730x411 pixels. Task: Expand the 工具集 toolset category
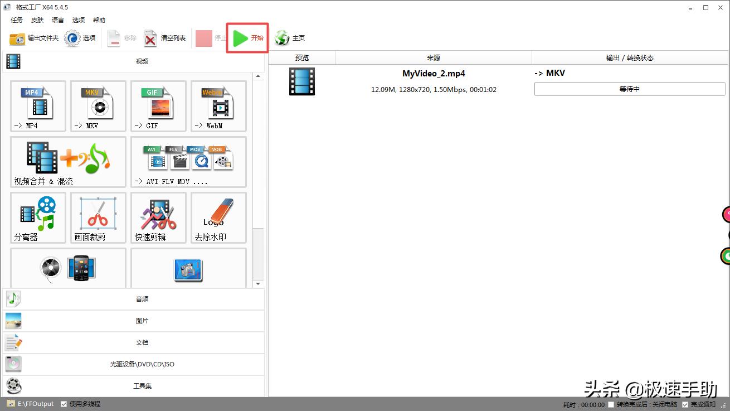pos(133,386)
